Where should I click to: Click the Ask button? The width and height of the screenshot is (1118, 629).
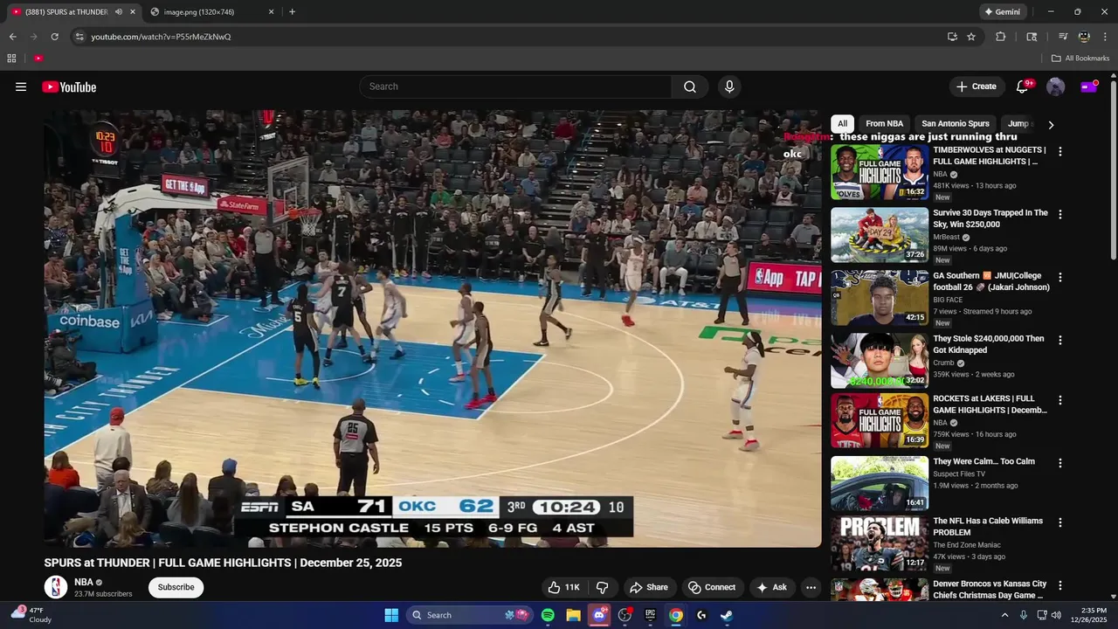(x=771, y=587)
